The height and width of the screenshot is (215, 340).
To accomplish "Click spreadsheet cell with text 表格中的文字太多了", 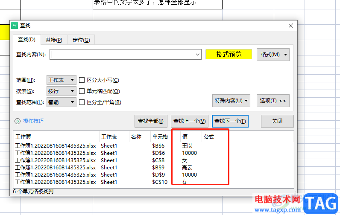I will click(158, 4).
